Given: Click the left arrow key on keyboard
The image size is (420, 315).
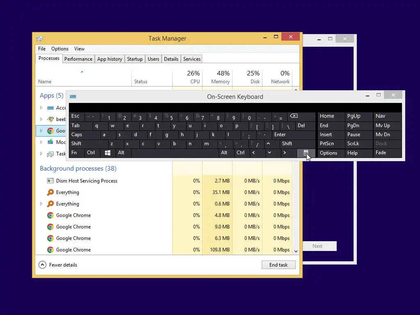Looking at the screenshot, I should point(253,153).
